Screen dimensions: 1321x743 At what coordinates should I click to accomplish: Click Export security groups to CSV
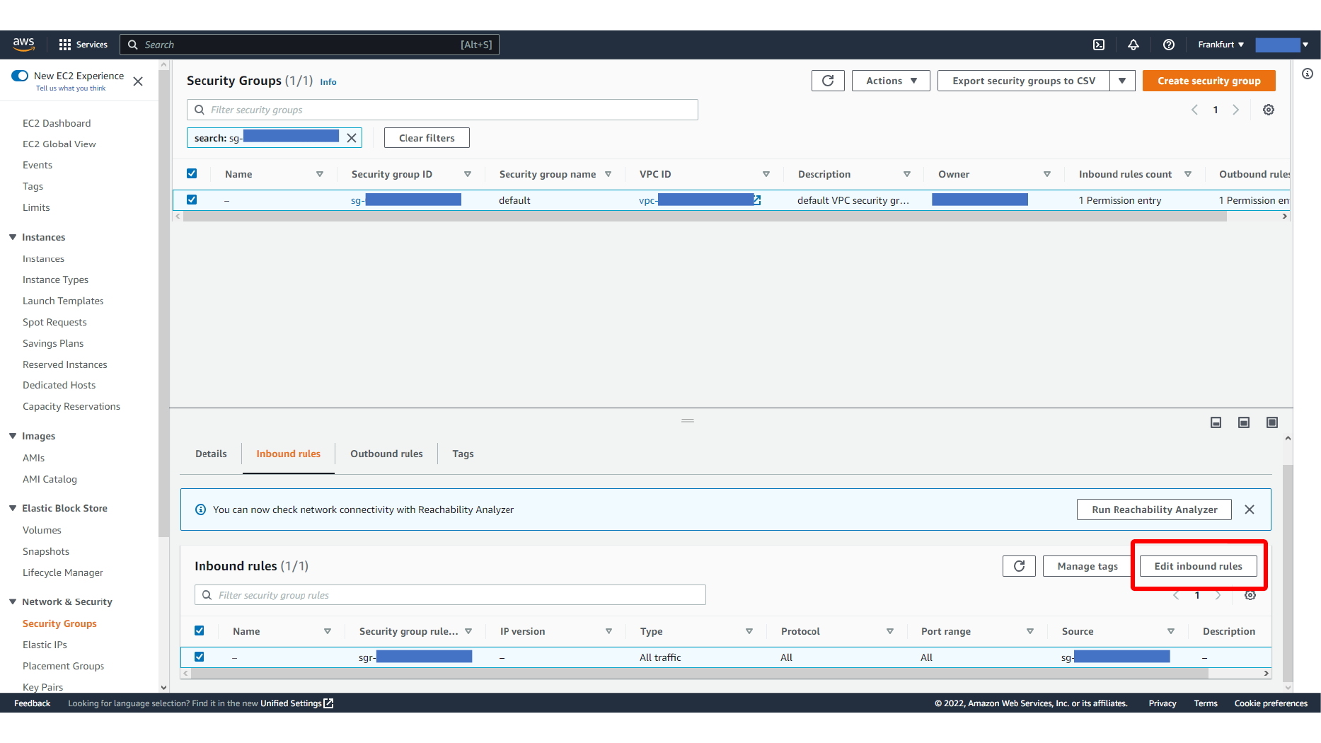click(x=1023, y=81)
